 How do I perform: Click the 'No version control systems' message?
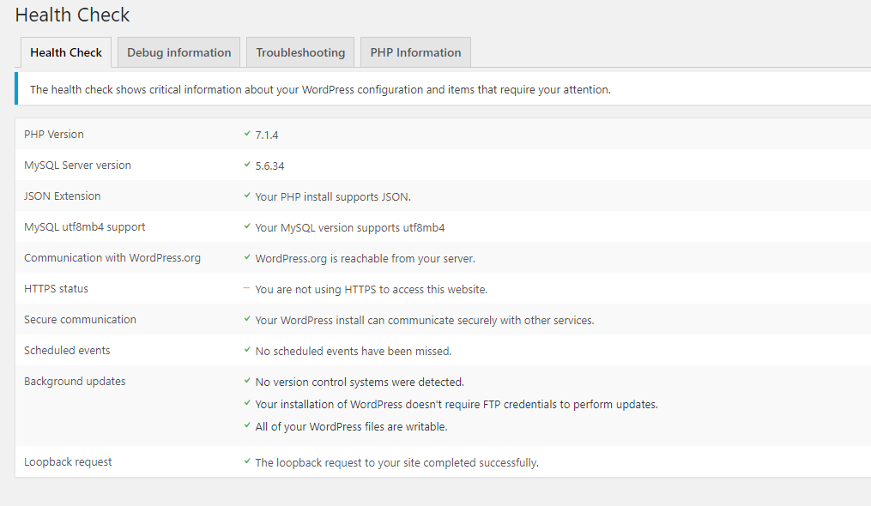pos(360,382)
